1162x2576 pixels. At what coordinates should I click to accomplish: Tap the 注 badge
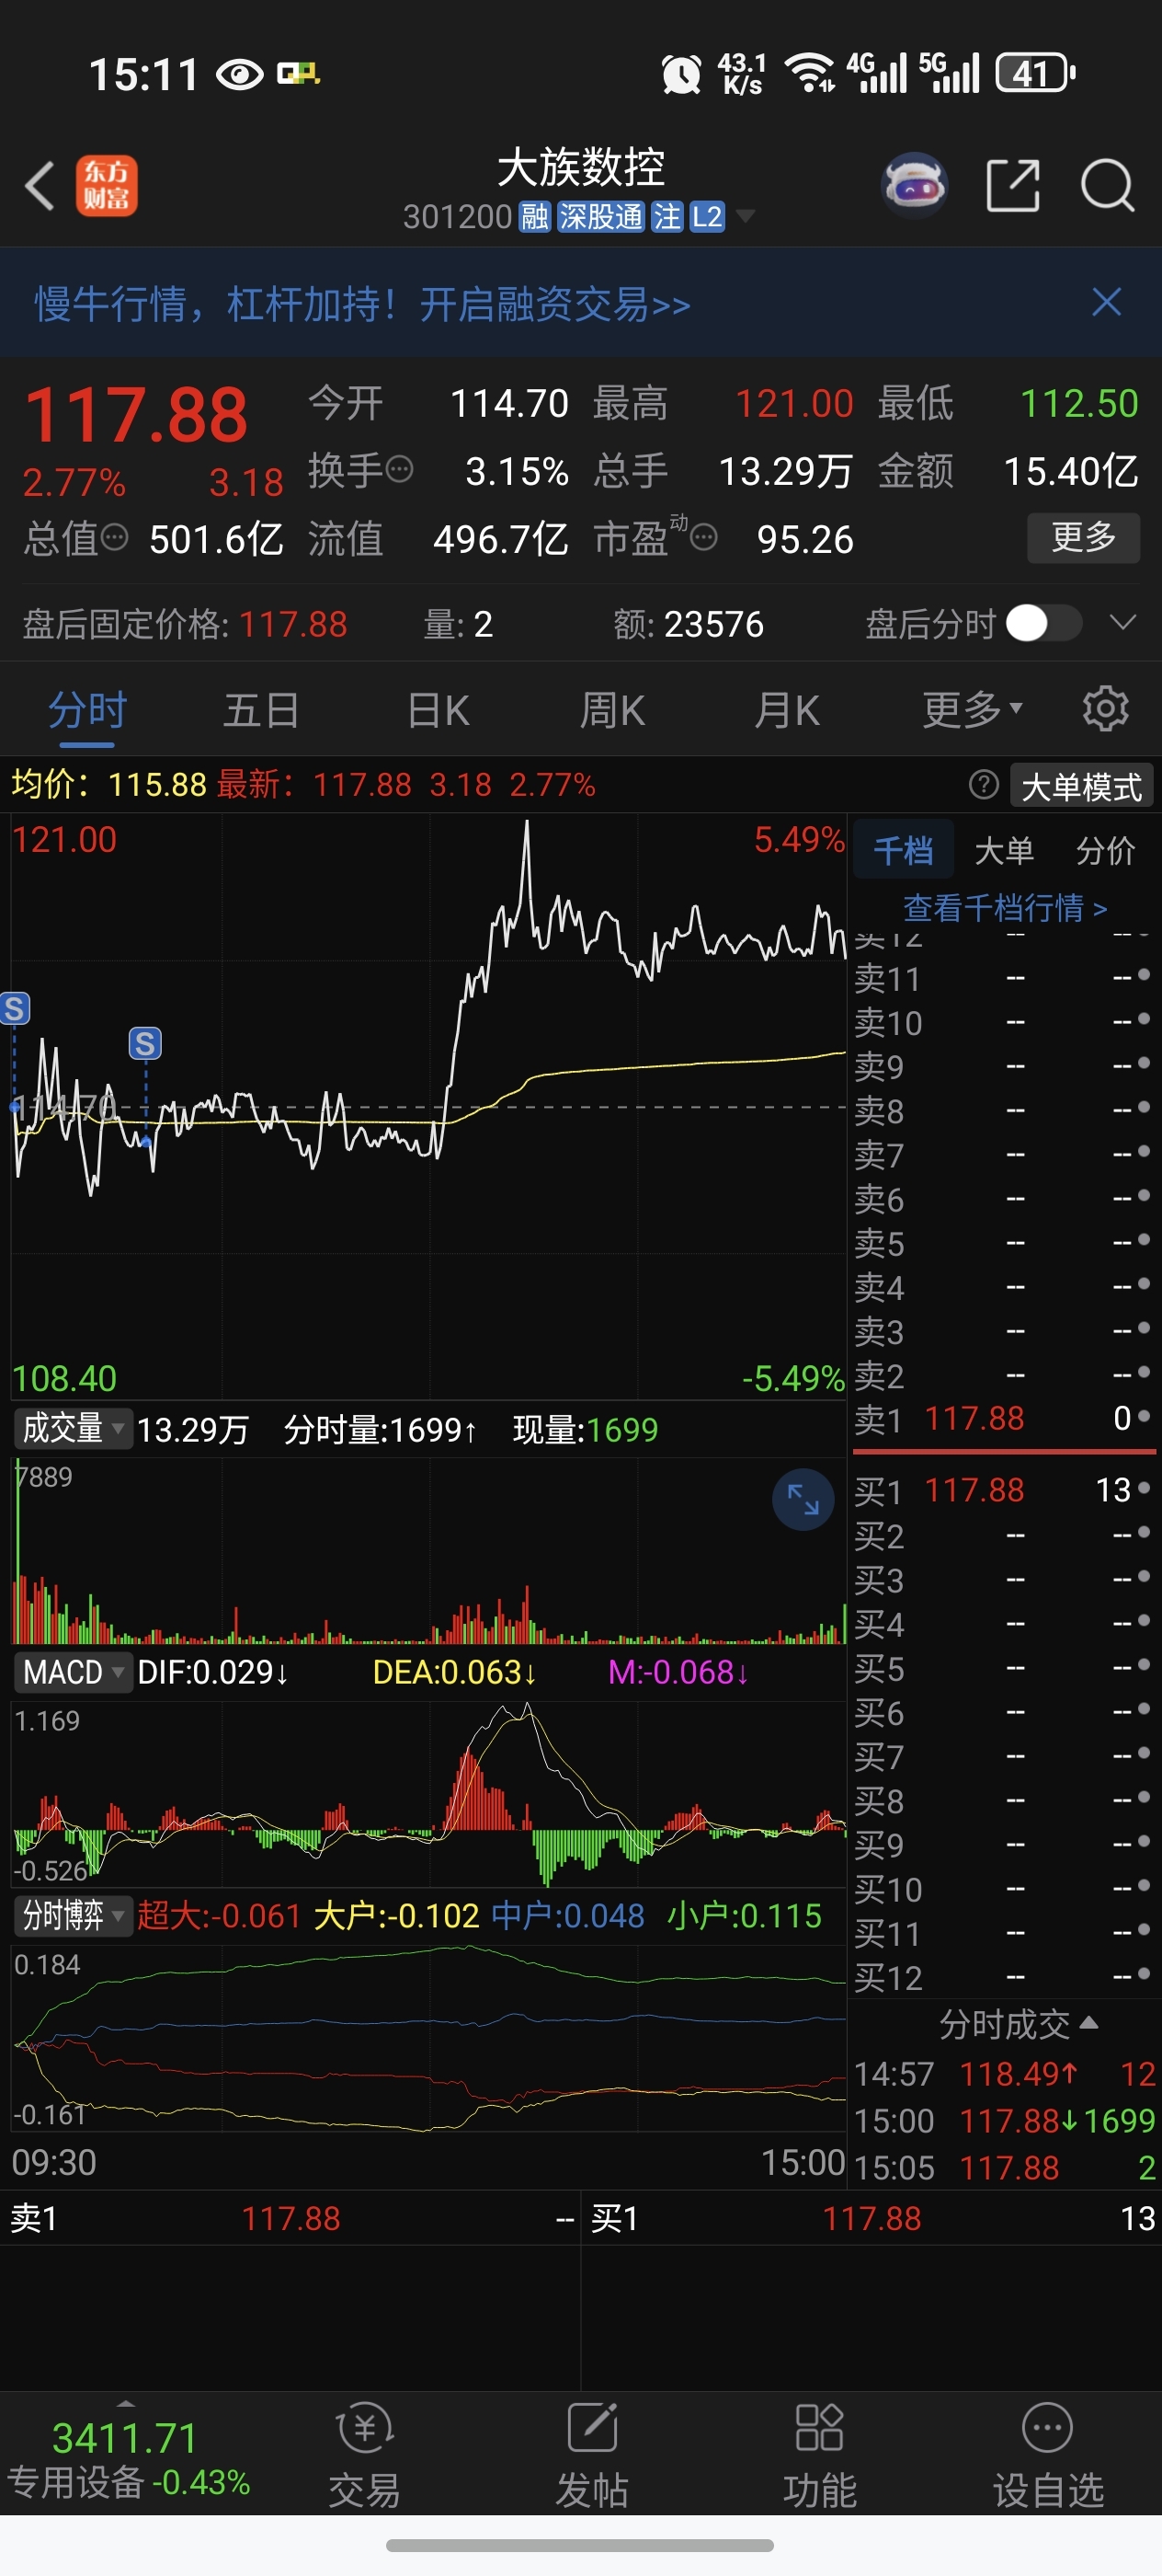tap(666, 217)
